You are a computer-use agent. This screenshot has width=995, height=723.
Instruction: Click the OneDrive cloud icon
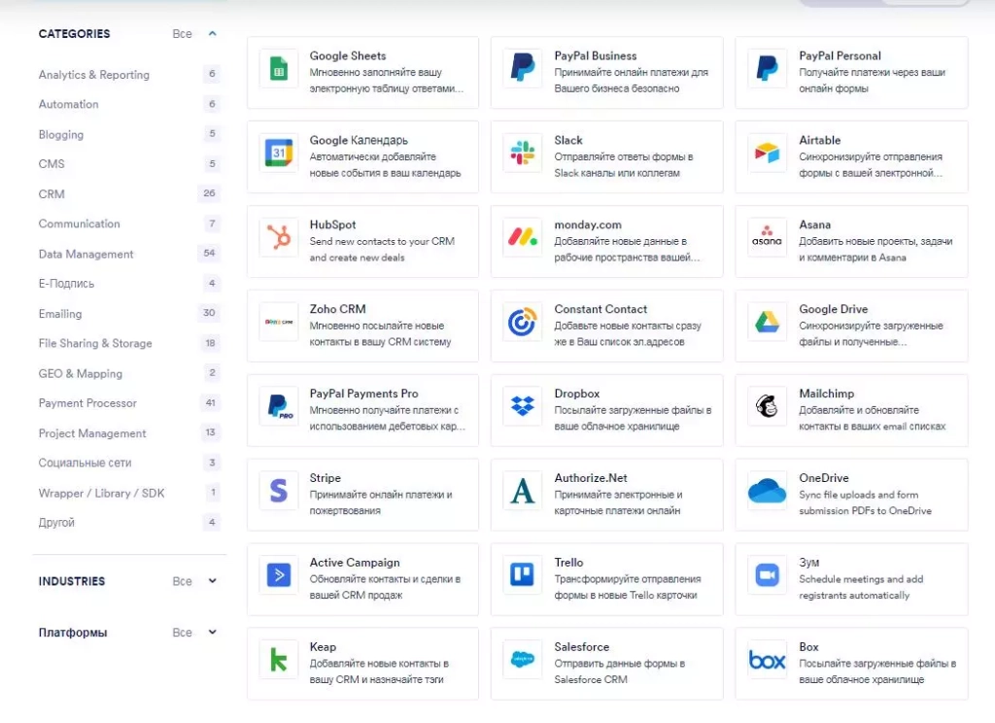click(x=768, y=490)
